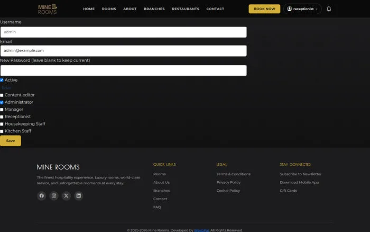Screen dimensions: 370x232
Task: Click the user avatar icon beside receptionist
Action: point(289,9)
